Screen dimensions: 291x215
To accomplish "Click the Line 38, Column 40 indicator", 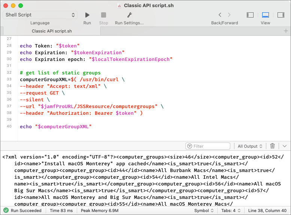I will tap(267, 211).
